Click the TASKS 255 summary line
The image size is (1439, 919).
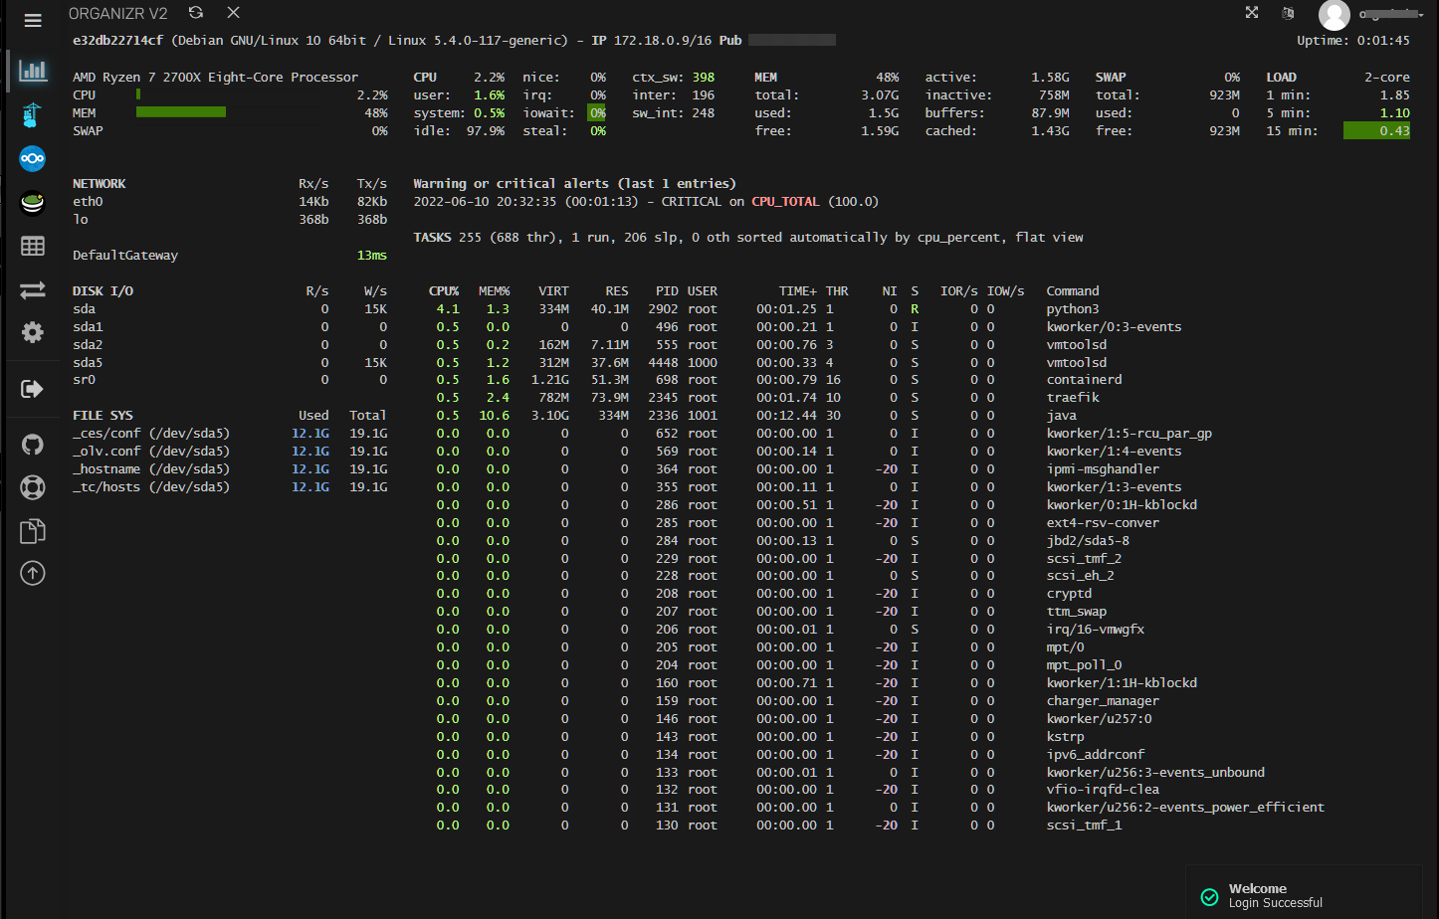tap(748, 238)
